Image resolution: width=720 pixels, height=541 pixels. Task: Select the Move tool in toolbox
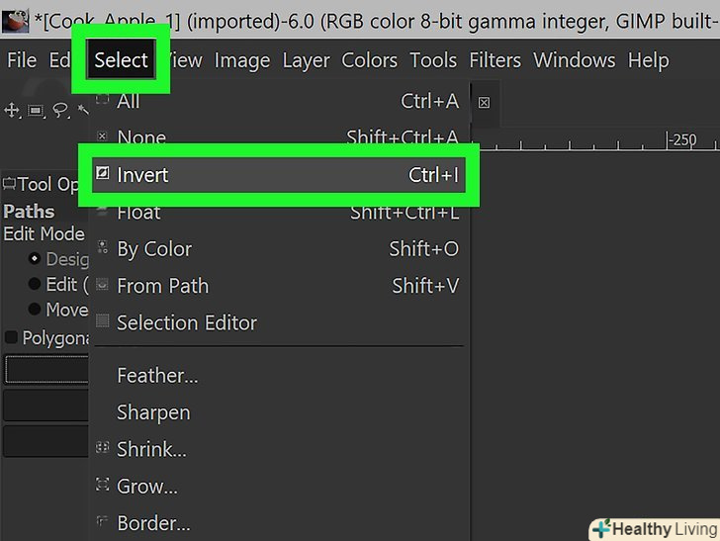(12, 110)
